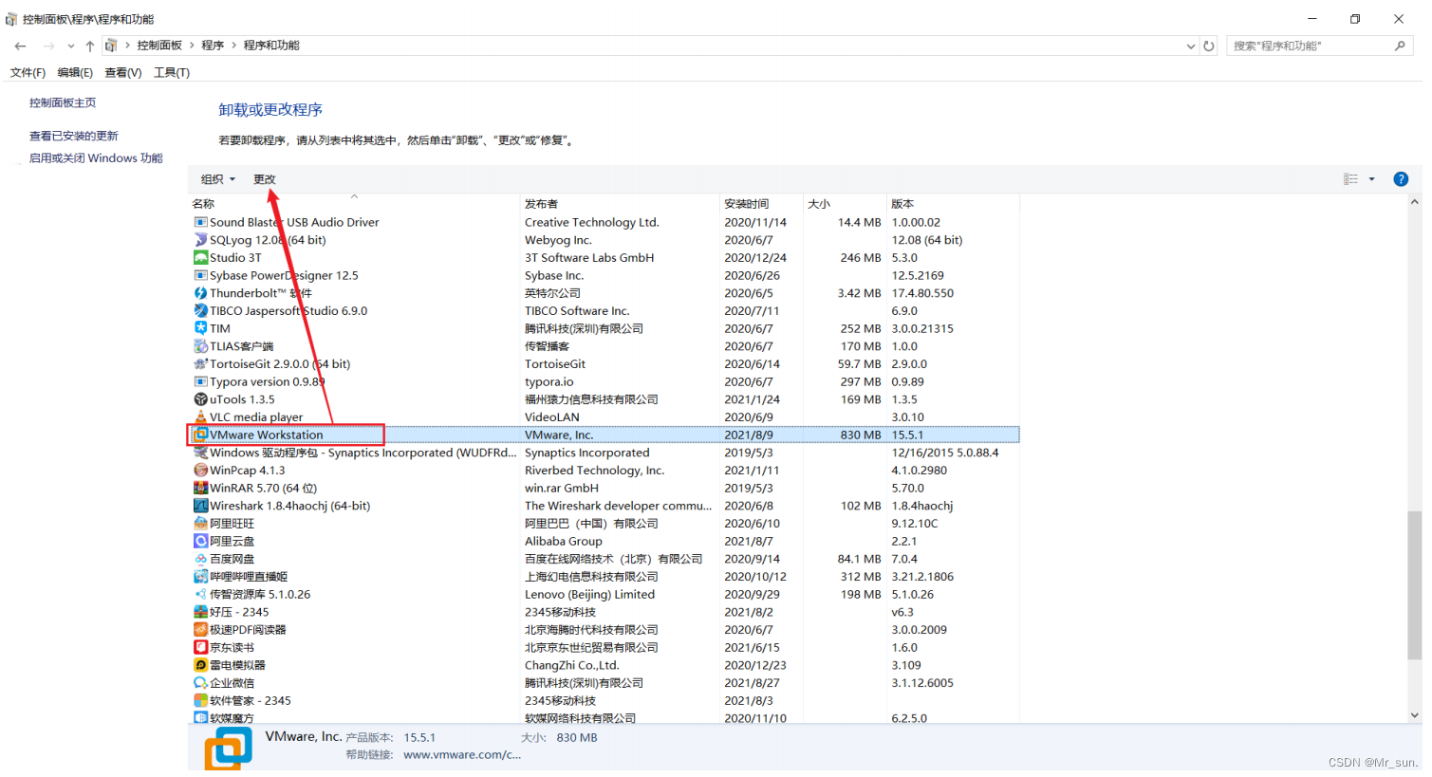Image resolution: width=1432 pixels, height=777 pixels.
Task: Click the 程序和功能 breadcrumb item
Action: 271,46
